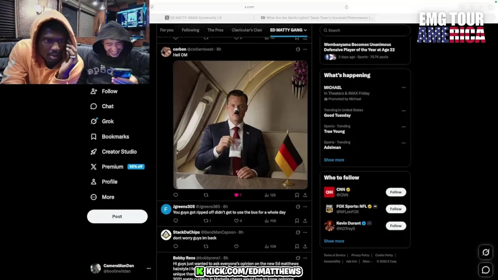Open Grok from the sidebar
The width and height of the screenshot is (498, 280).
(x=102, y=121)
